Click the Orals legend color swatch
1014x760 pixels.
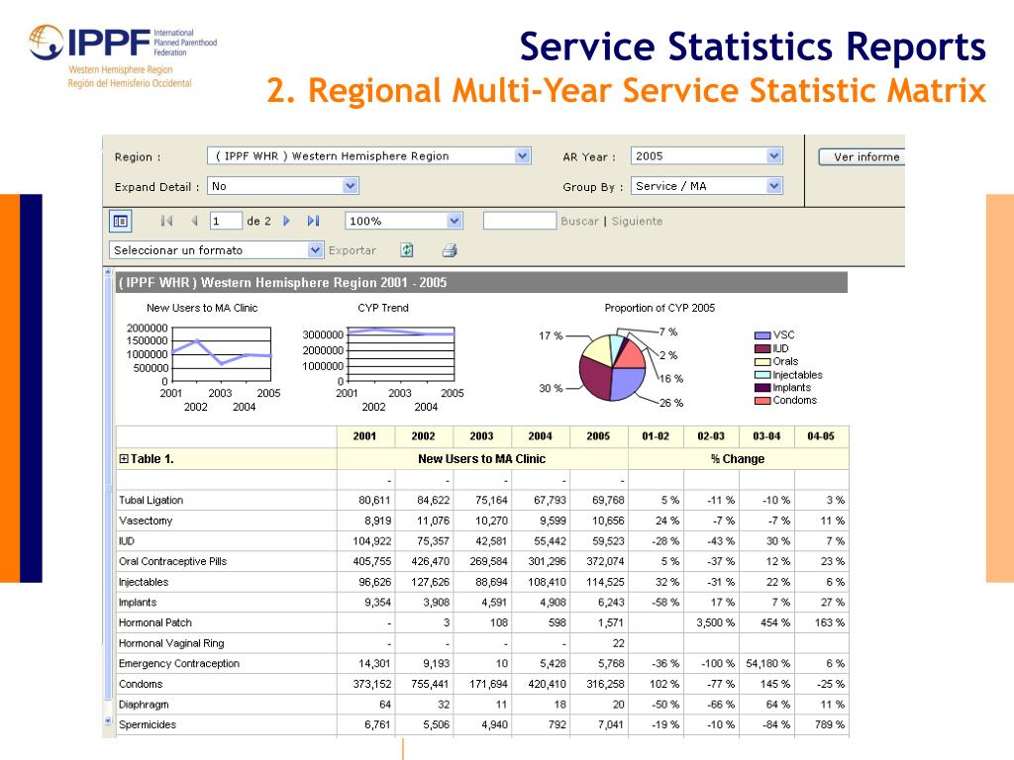tap(762, 362)
